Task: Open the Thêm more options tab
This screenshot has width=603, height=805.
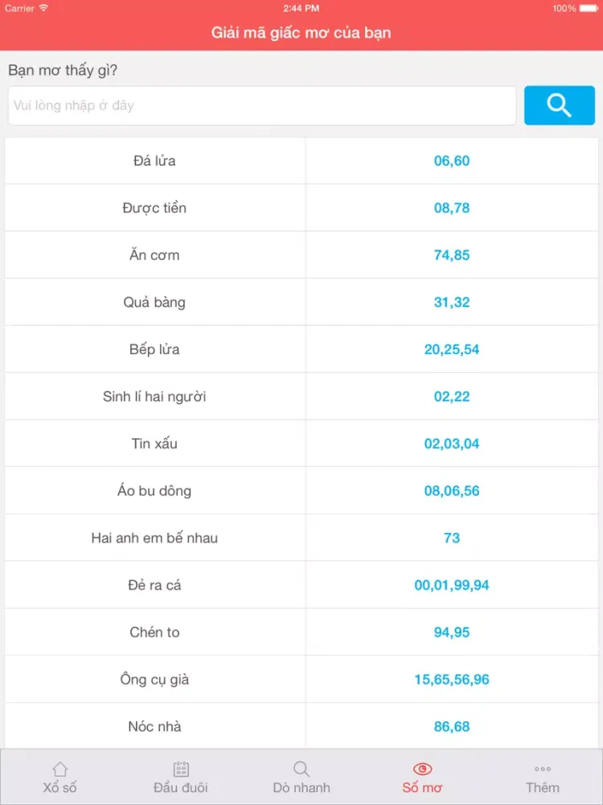Action: 543,778
